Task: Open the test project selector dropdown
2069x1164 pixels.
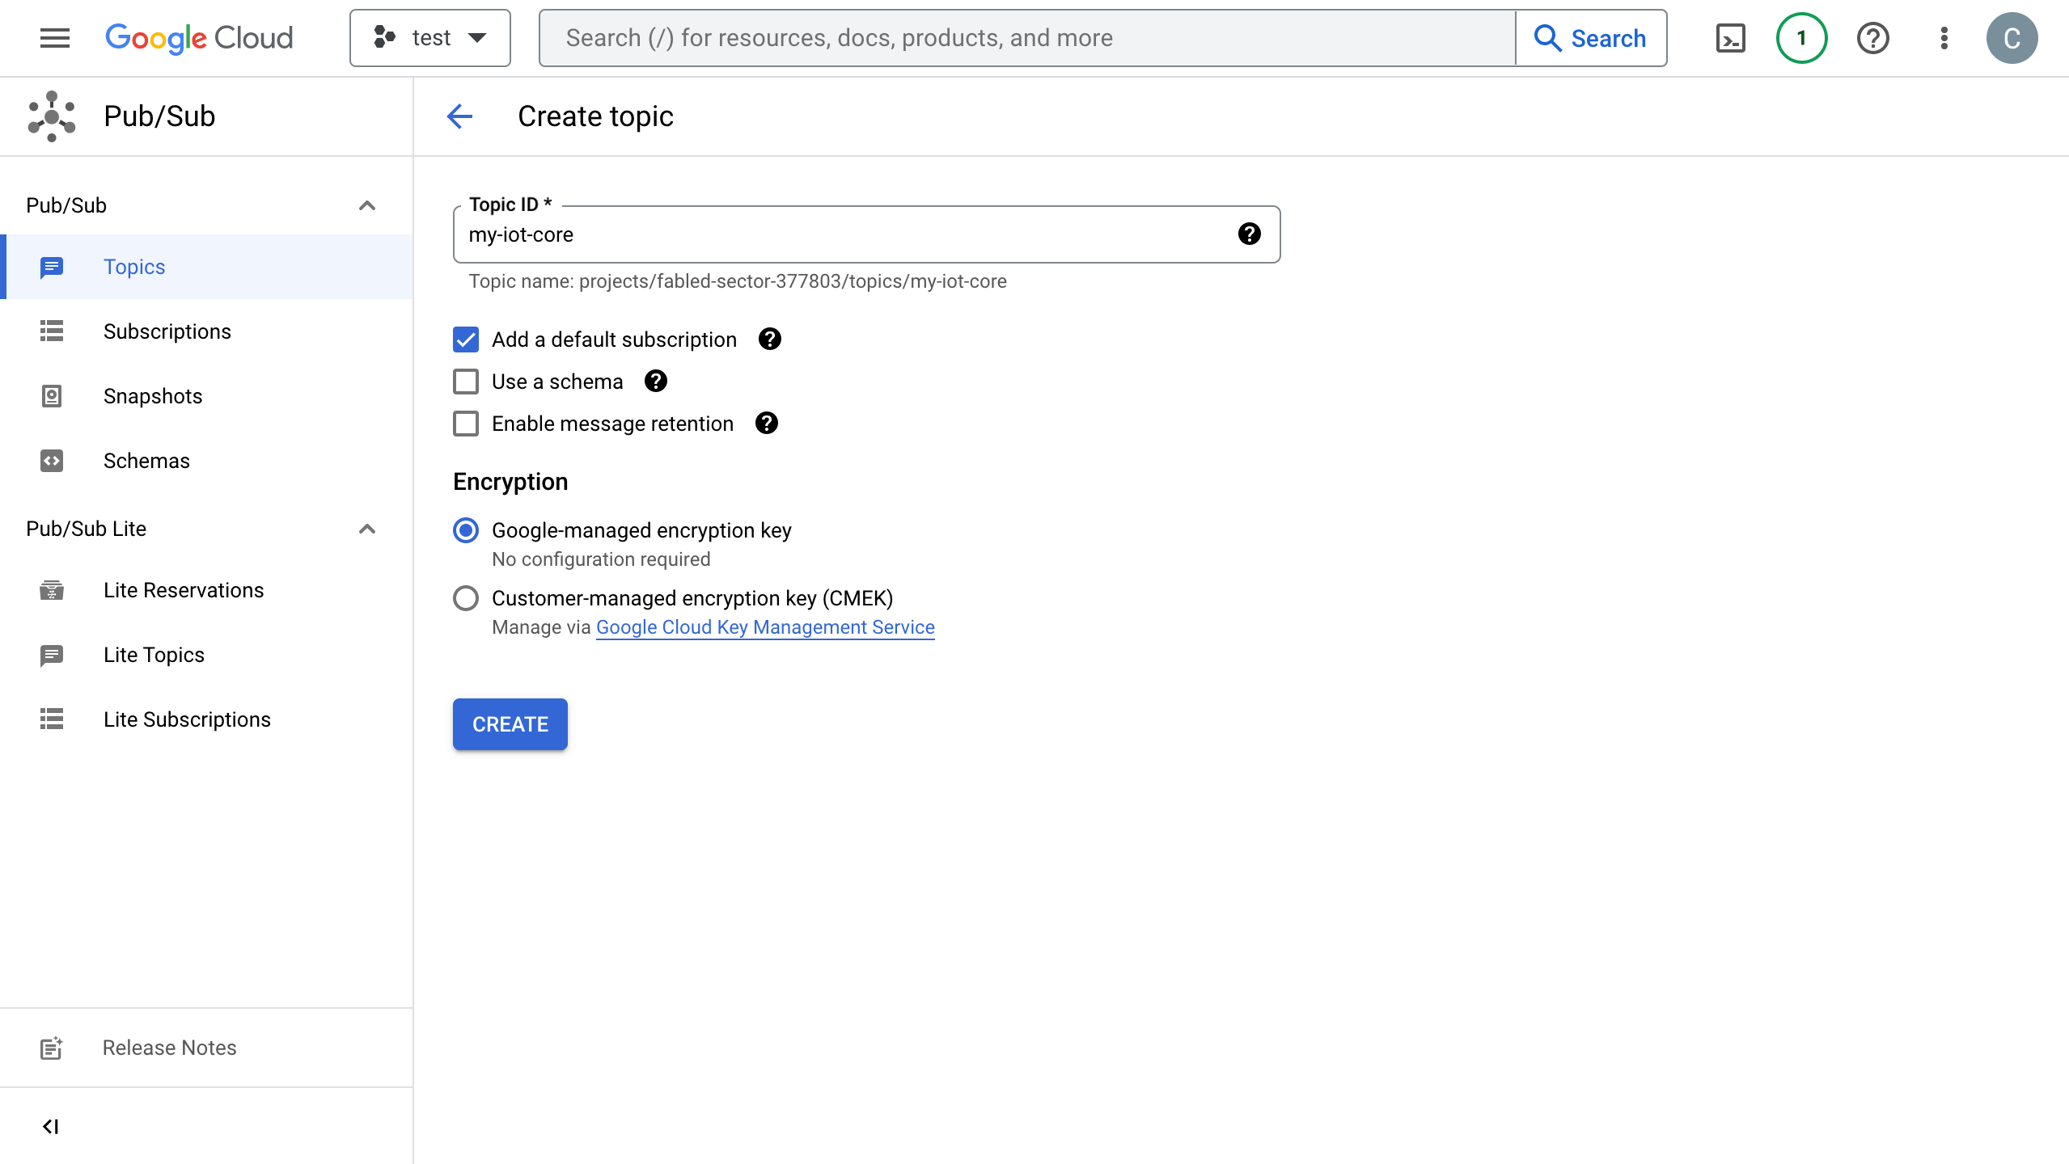Action: pos(429,37)
